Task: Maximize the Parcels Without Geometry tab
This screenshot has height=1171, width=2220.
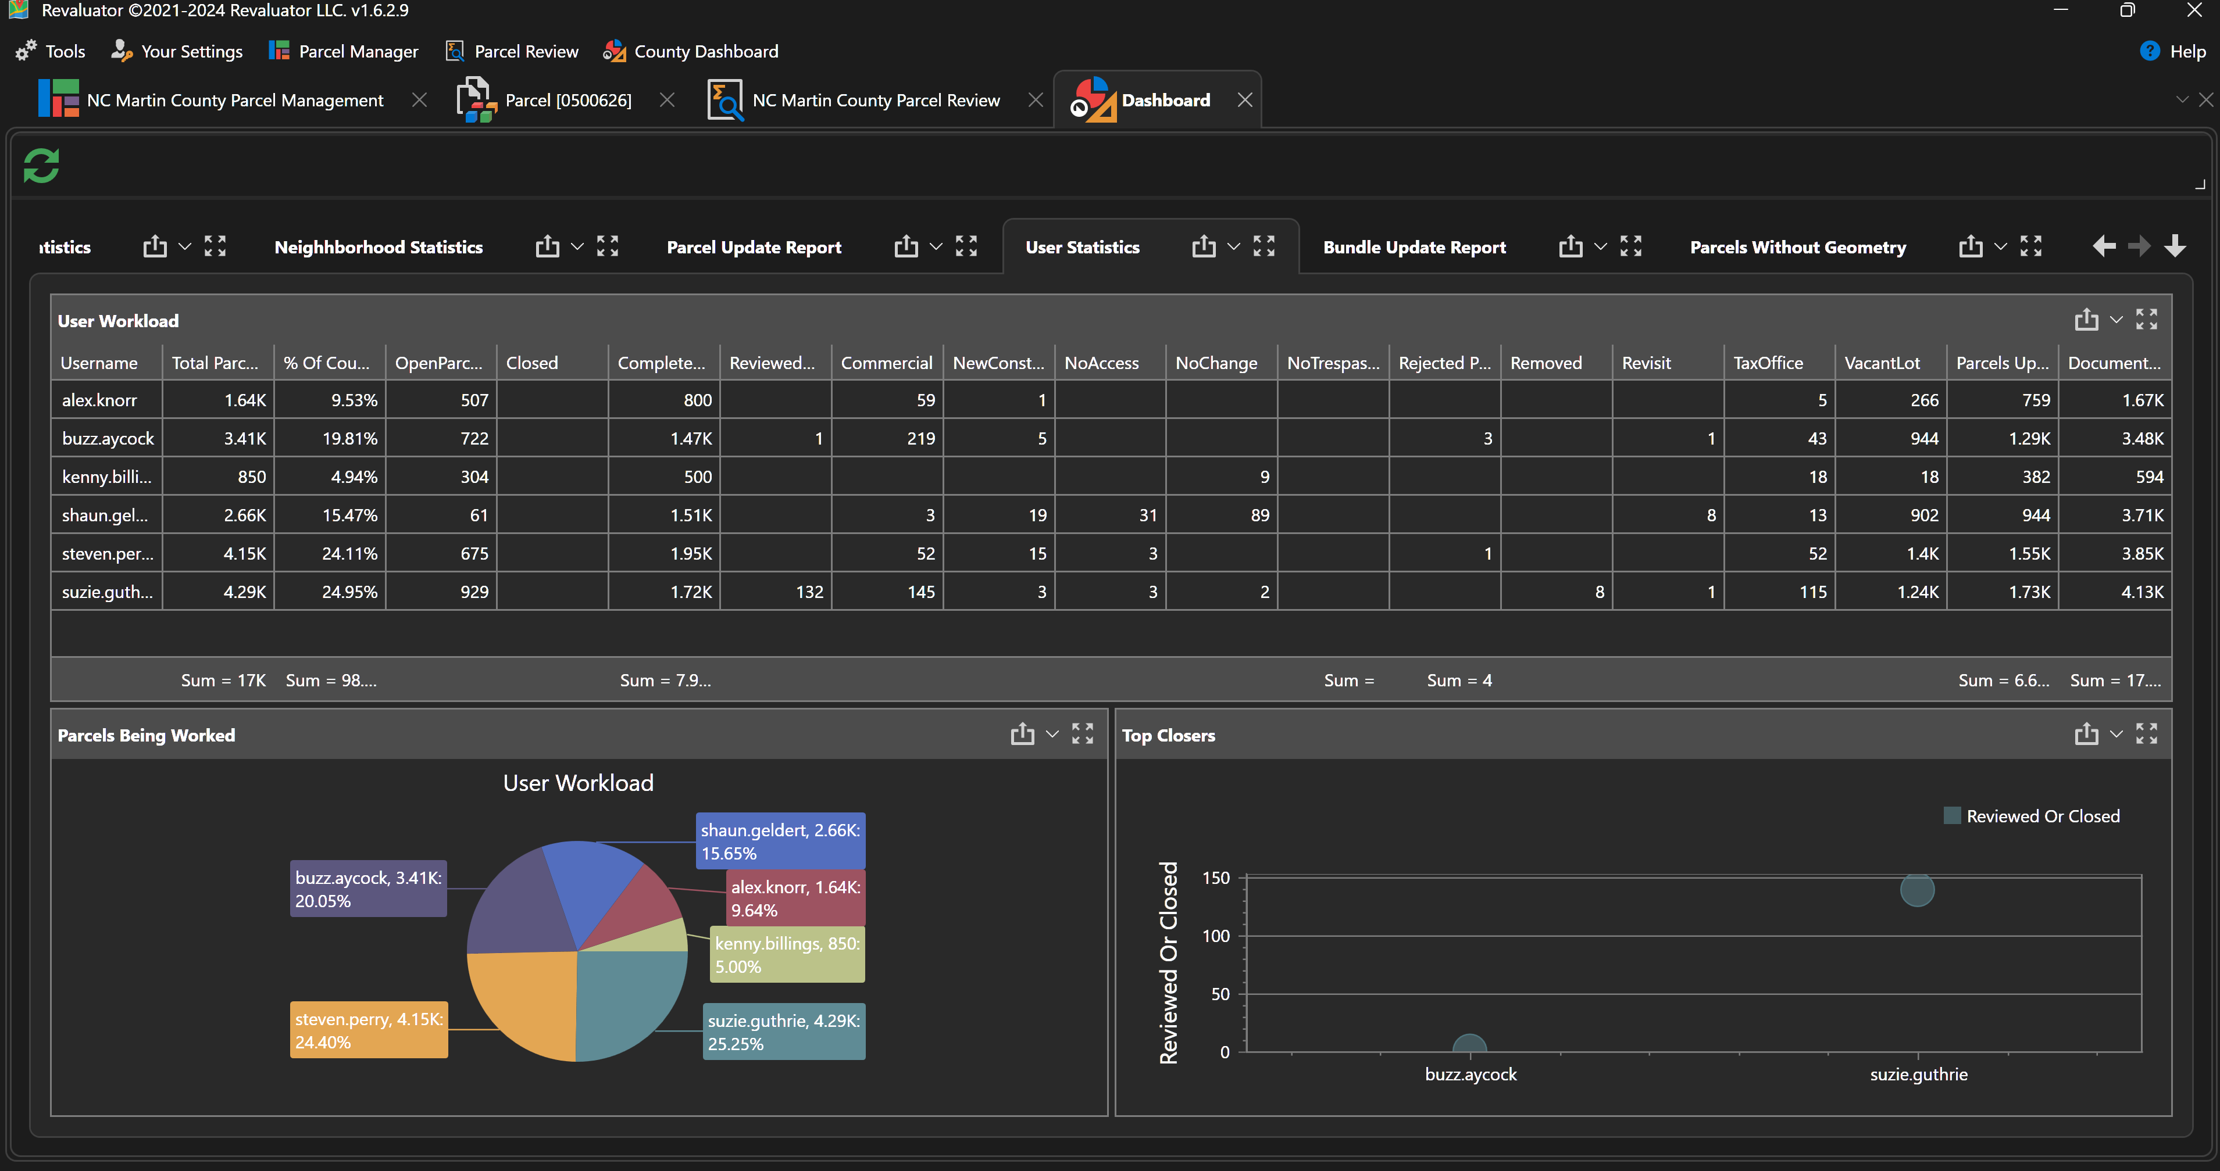Action: pos(2031,247)
